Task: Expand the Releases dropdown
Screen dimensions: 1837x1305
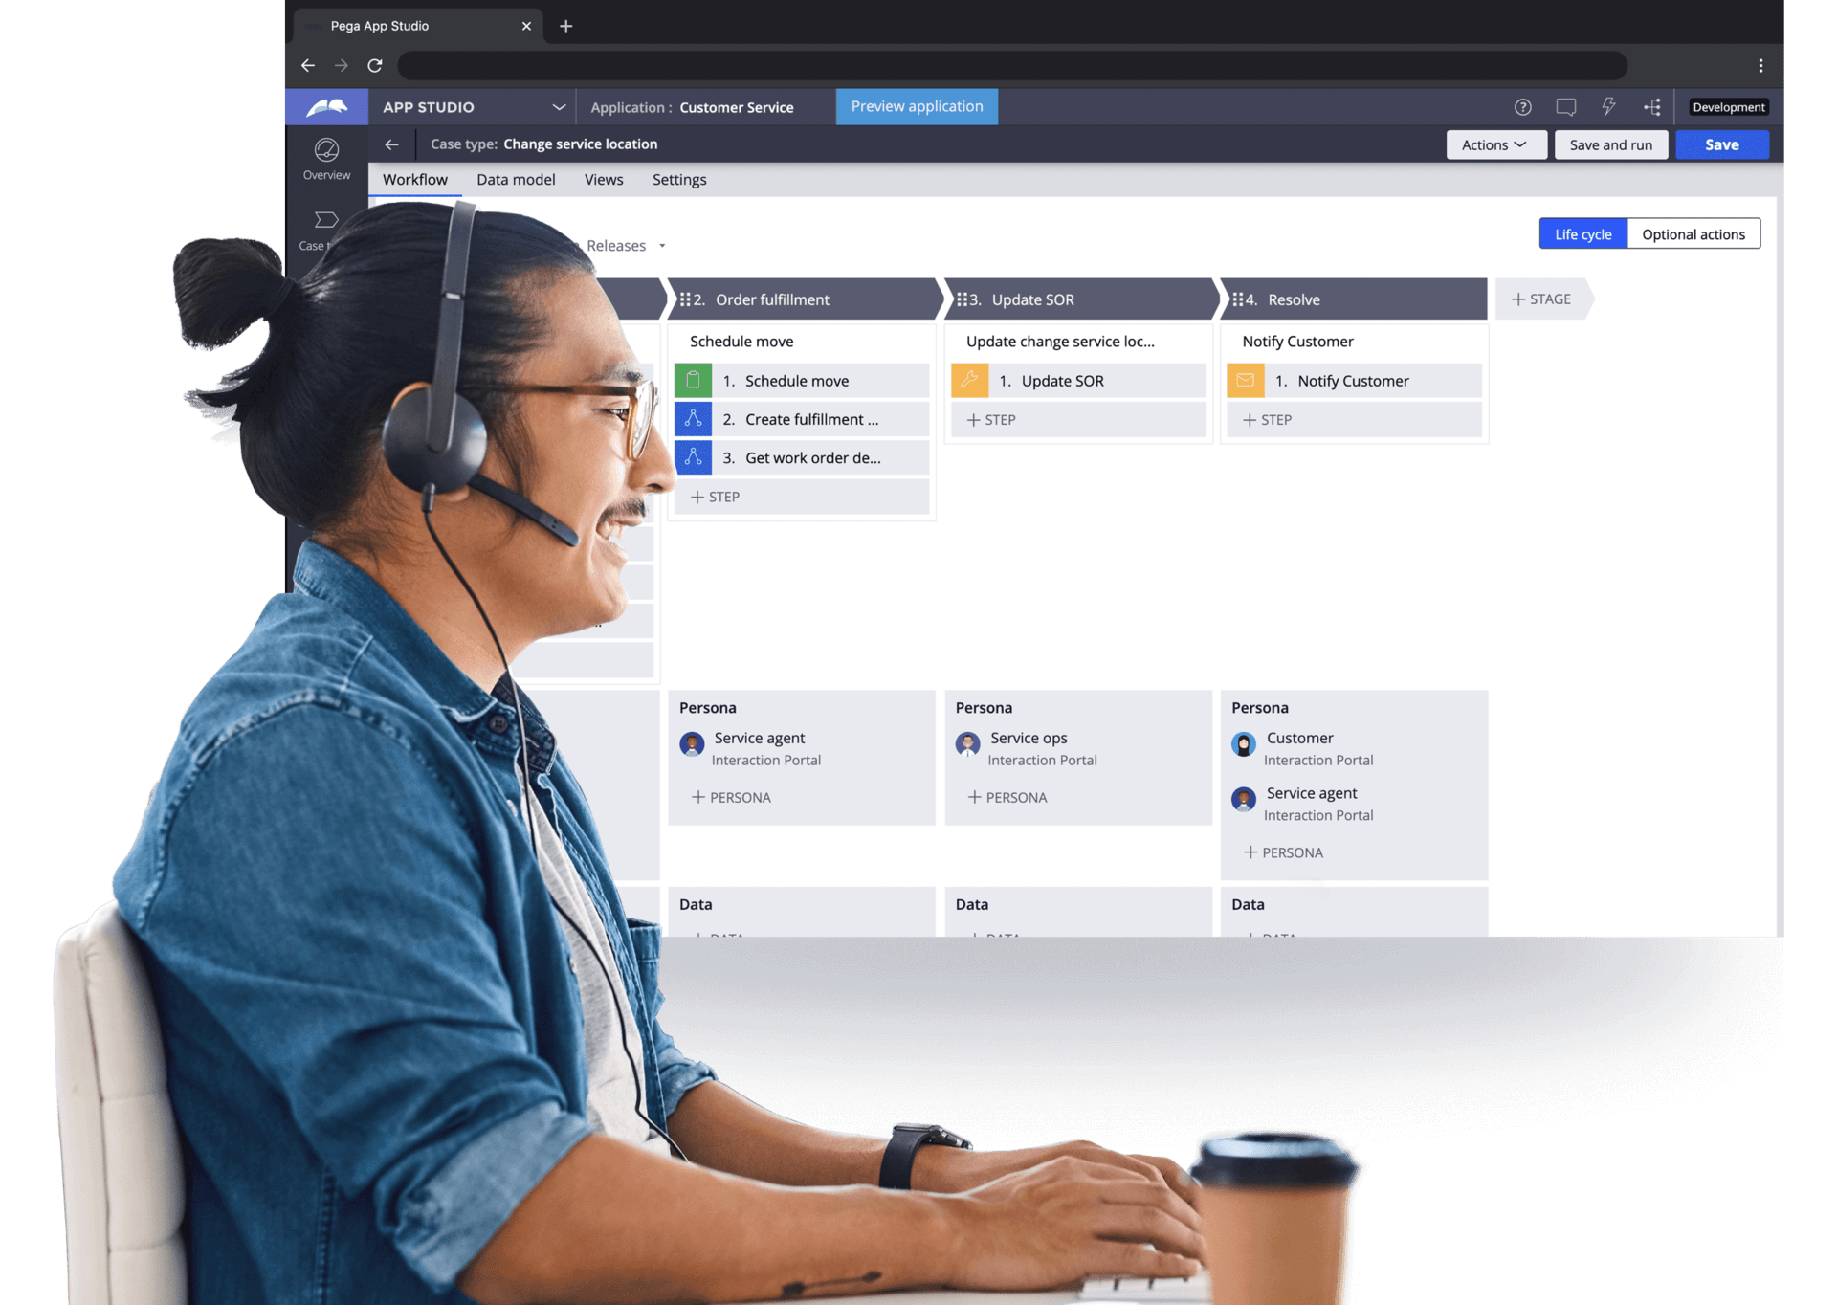Action: click(x=661, y=246)
